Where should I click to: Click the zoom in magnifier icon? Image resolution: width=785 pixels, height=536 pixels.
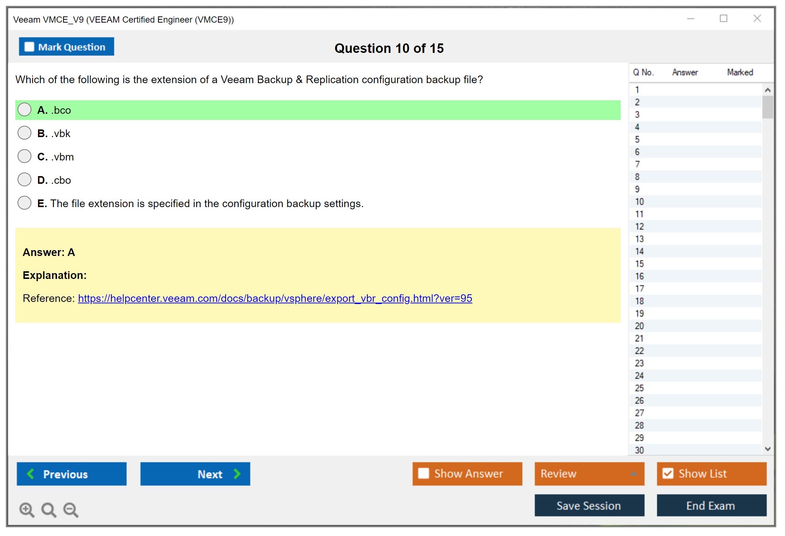tap(27, 509)
